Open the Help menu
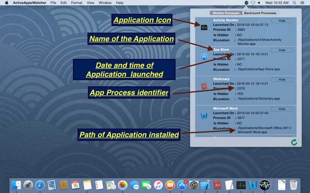This screenshot has width=310, height=193. [x=120, y=3]
